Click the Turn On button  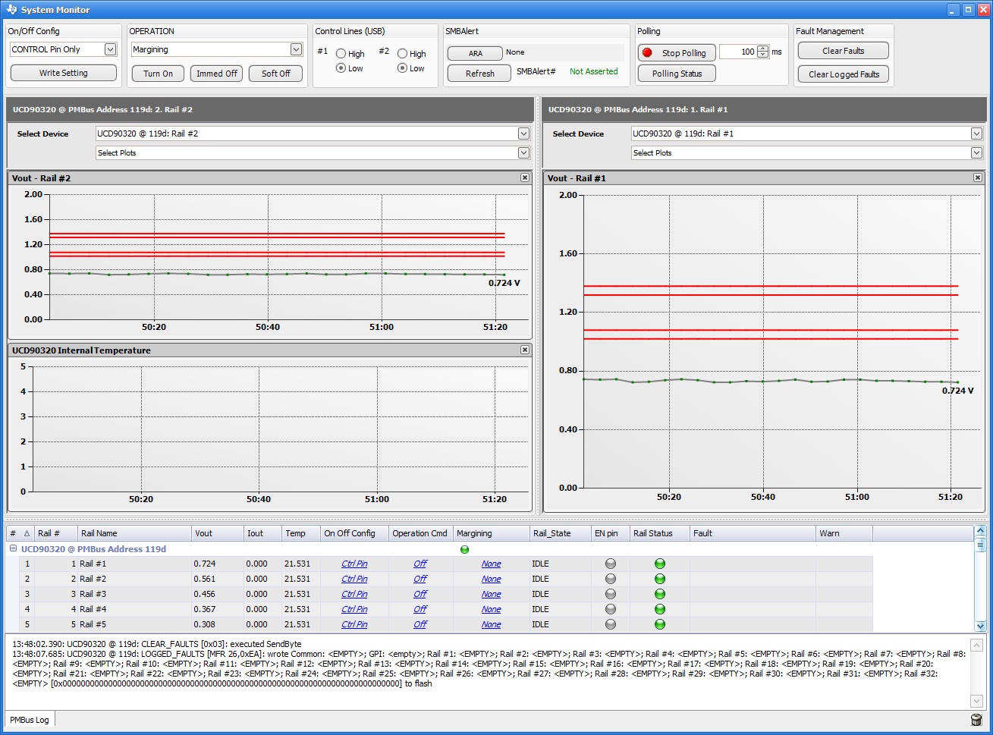tap(158, 74)
